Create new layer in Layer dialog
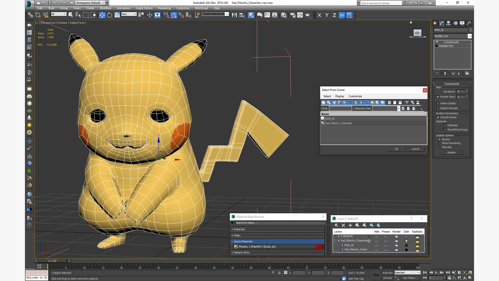499x281 pixels. click(336, 225)
